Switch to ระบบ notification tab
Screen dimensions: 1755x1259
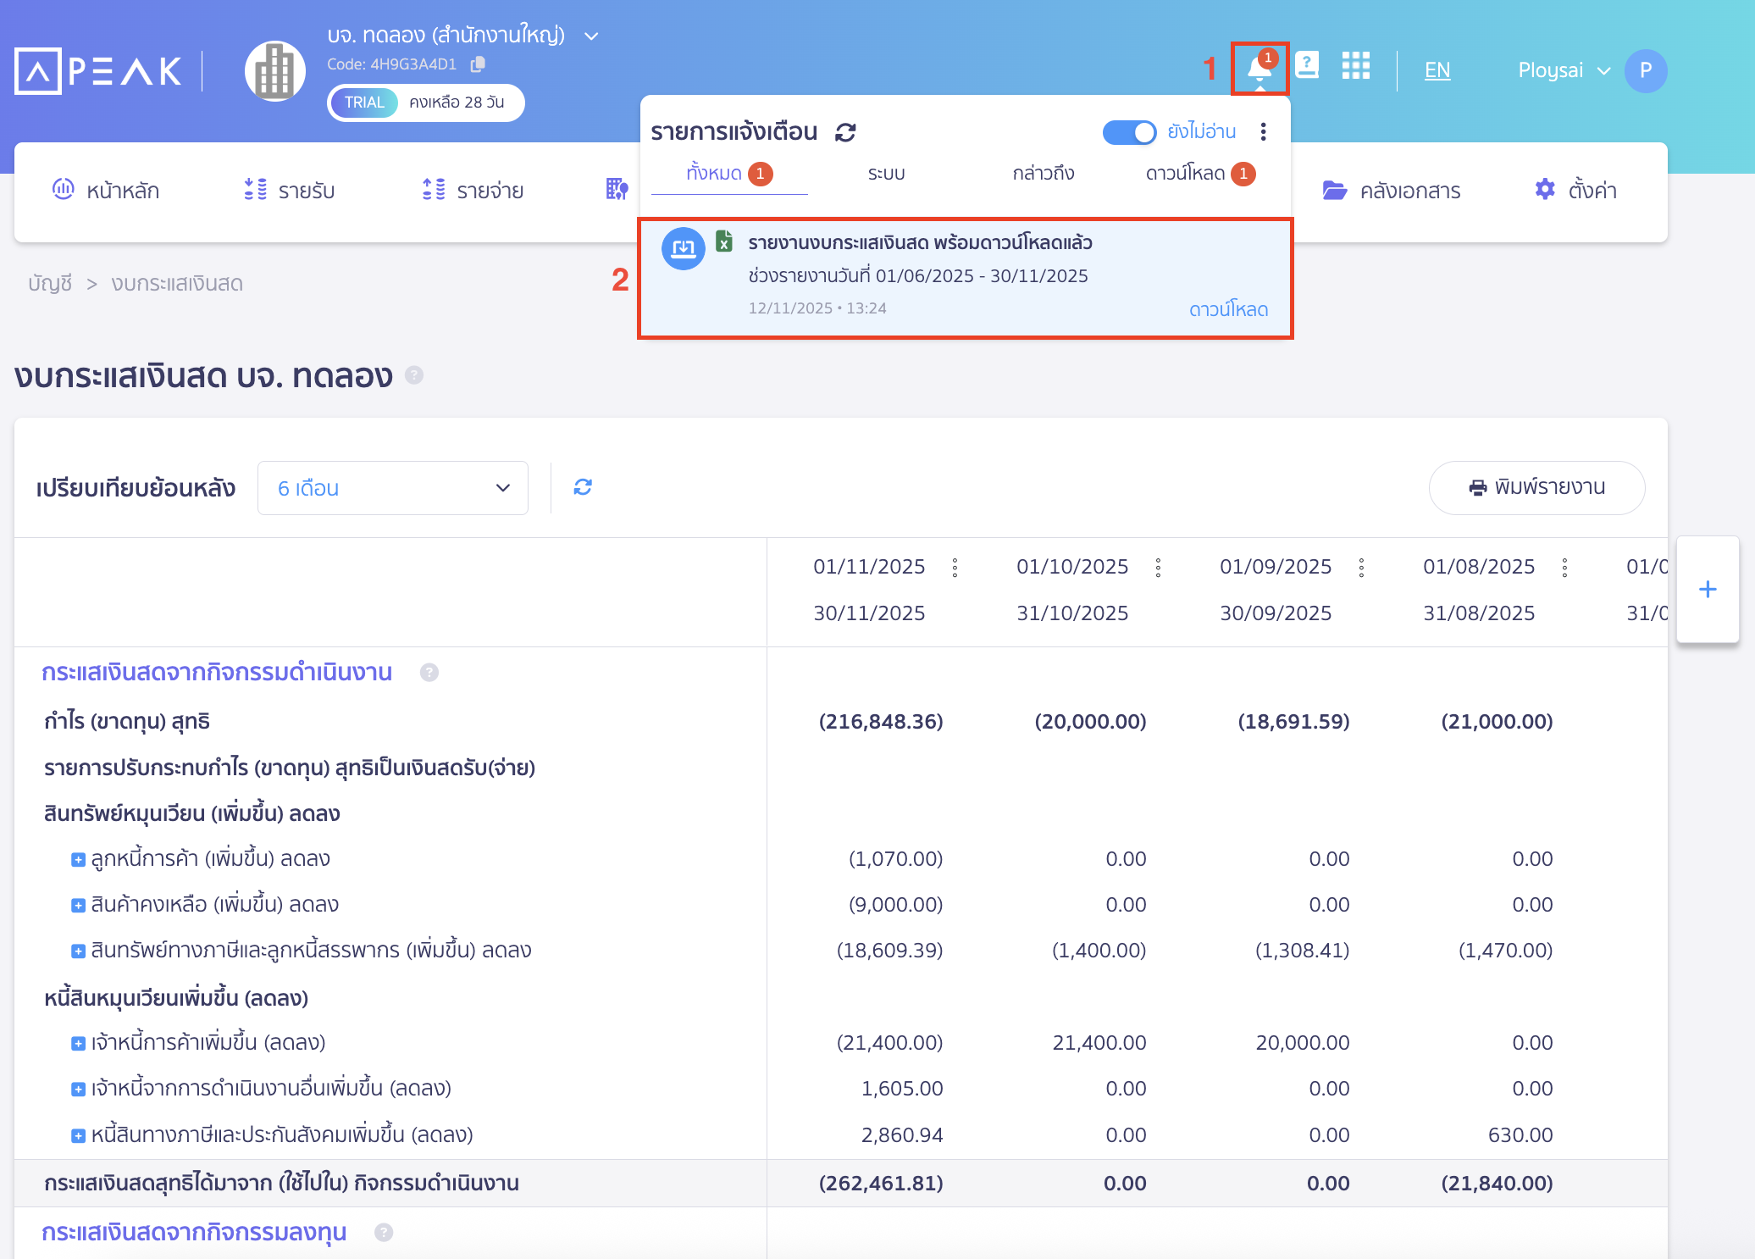click(x=886, y=174)
